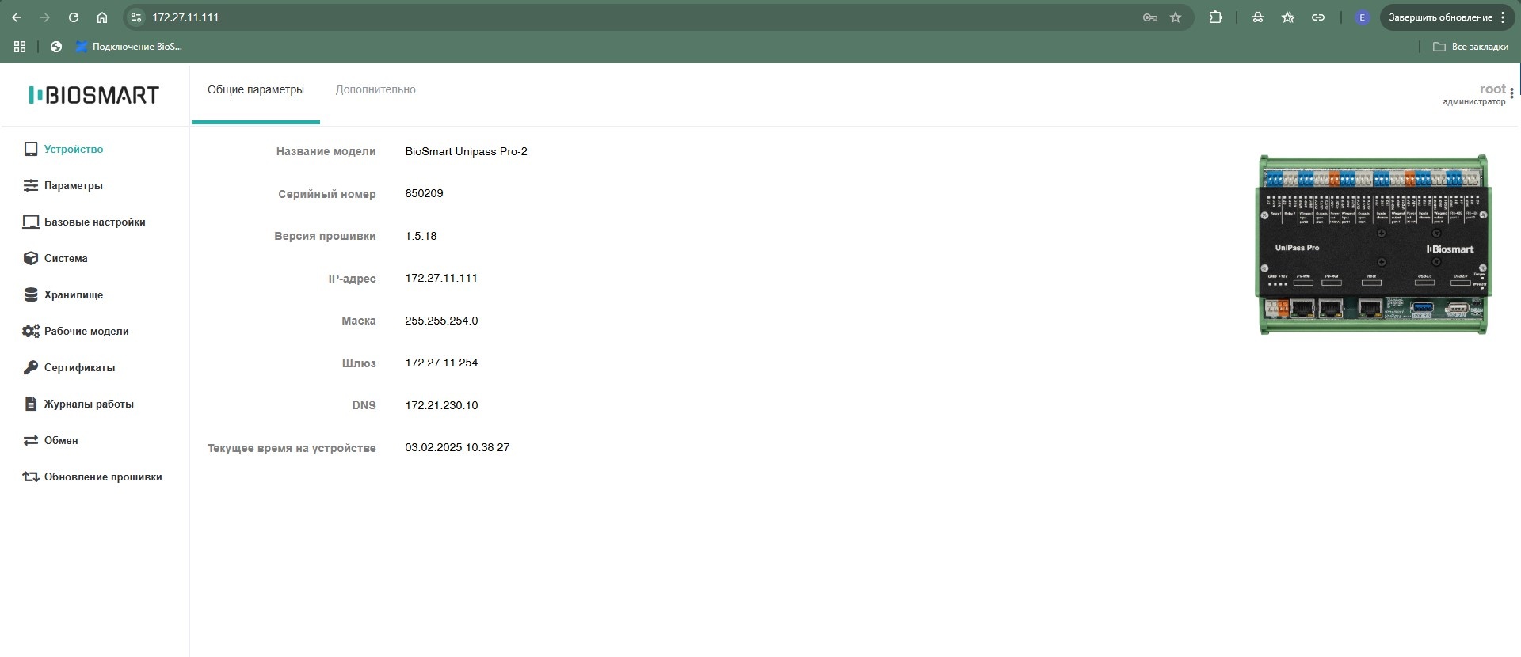This screenshot has width=1521, height=657.
Task: Open the Обмен section
Action: pyautogui.click(x=61, y=440)
